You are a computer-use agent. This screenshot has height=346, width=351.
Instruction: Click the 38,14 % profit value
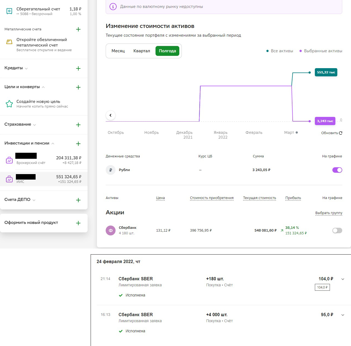(292, 228)
